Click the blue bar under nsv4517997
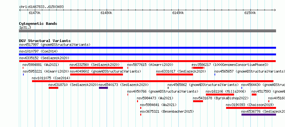Screen dimensions: 285x127 coord(147,48)
